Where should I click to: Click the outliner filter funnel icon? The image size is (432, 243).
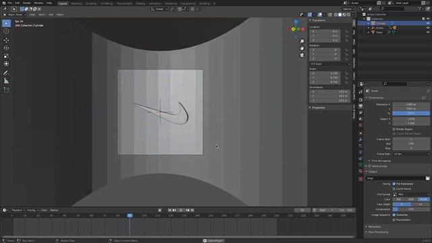(420, 9)
